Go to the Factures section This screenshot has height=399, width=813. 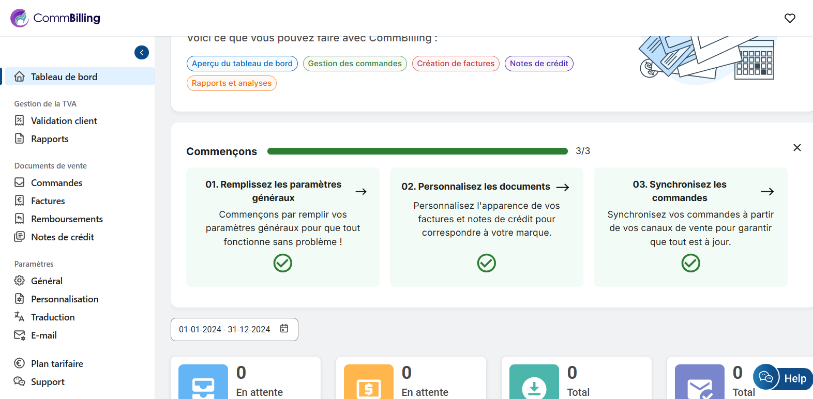click(x=48, y=201)
